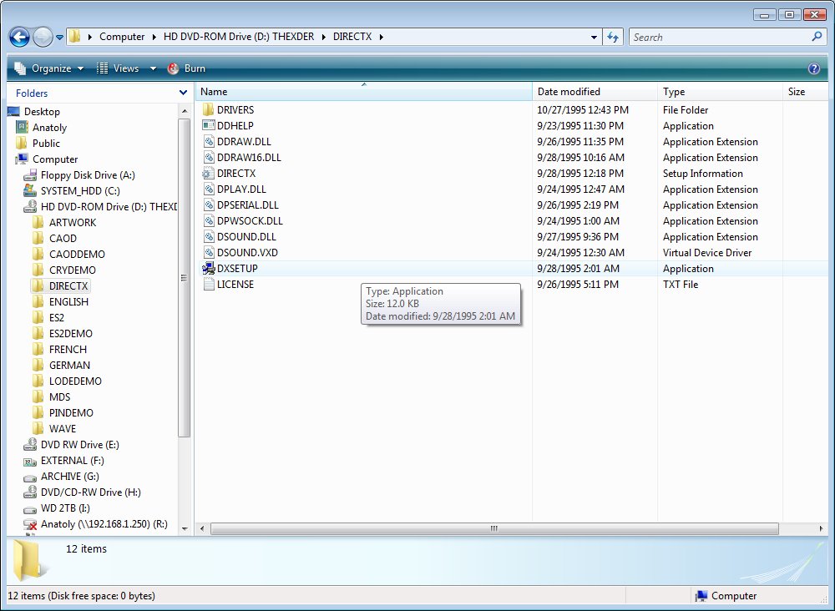835x611 pixels.
Task: Select the DSOUND.VXD driver icon
Action: coord(208,253)
